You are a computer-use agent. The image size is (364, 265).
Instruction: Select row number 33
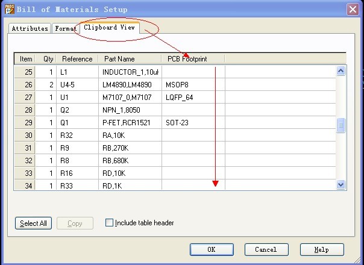tap(25, 173)
